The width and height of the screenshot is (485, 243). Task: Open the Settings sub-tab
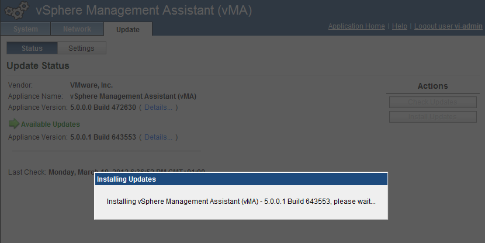click(81, 48)
